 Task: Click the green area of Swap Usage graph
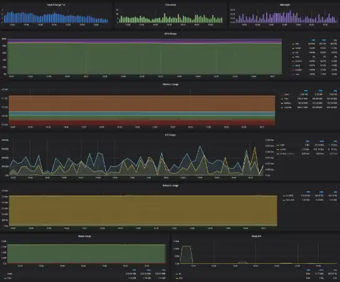[x=86, y=254]
